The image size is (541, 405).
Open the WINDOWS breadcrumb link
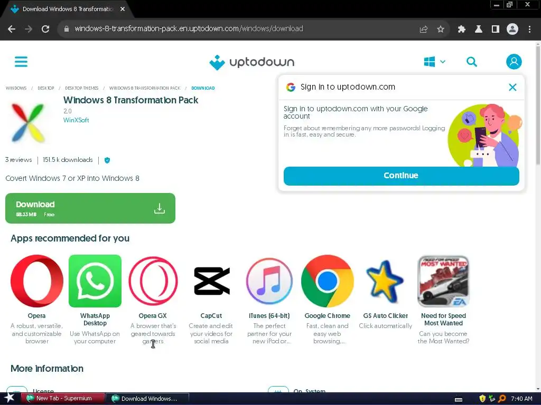(16, 88)
